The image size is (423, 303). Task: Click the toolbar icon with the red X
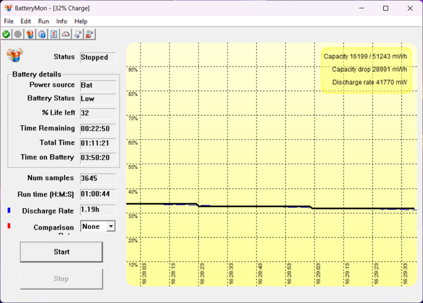89,34
